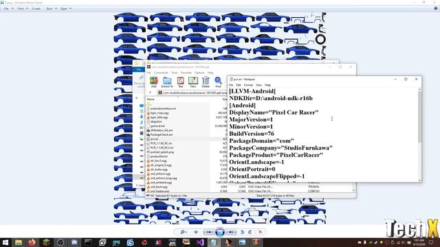
Task: Open the WinRAR Favorites menu
Action: pos(186,73)
